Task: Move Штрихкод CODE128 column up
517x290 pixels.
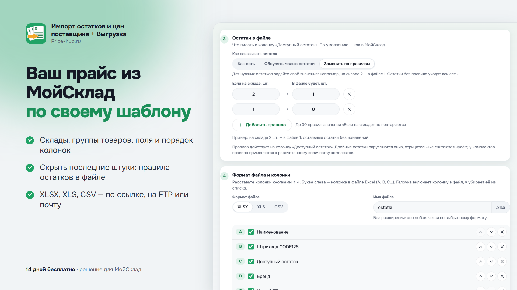Action: click(481, 247)
